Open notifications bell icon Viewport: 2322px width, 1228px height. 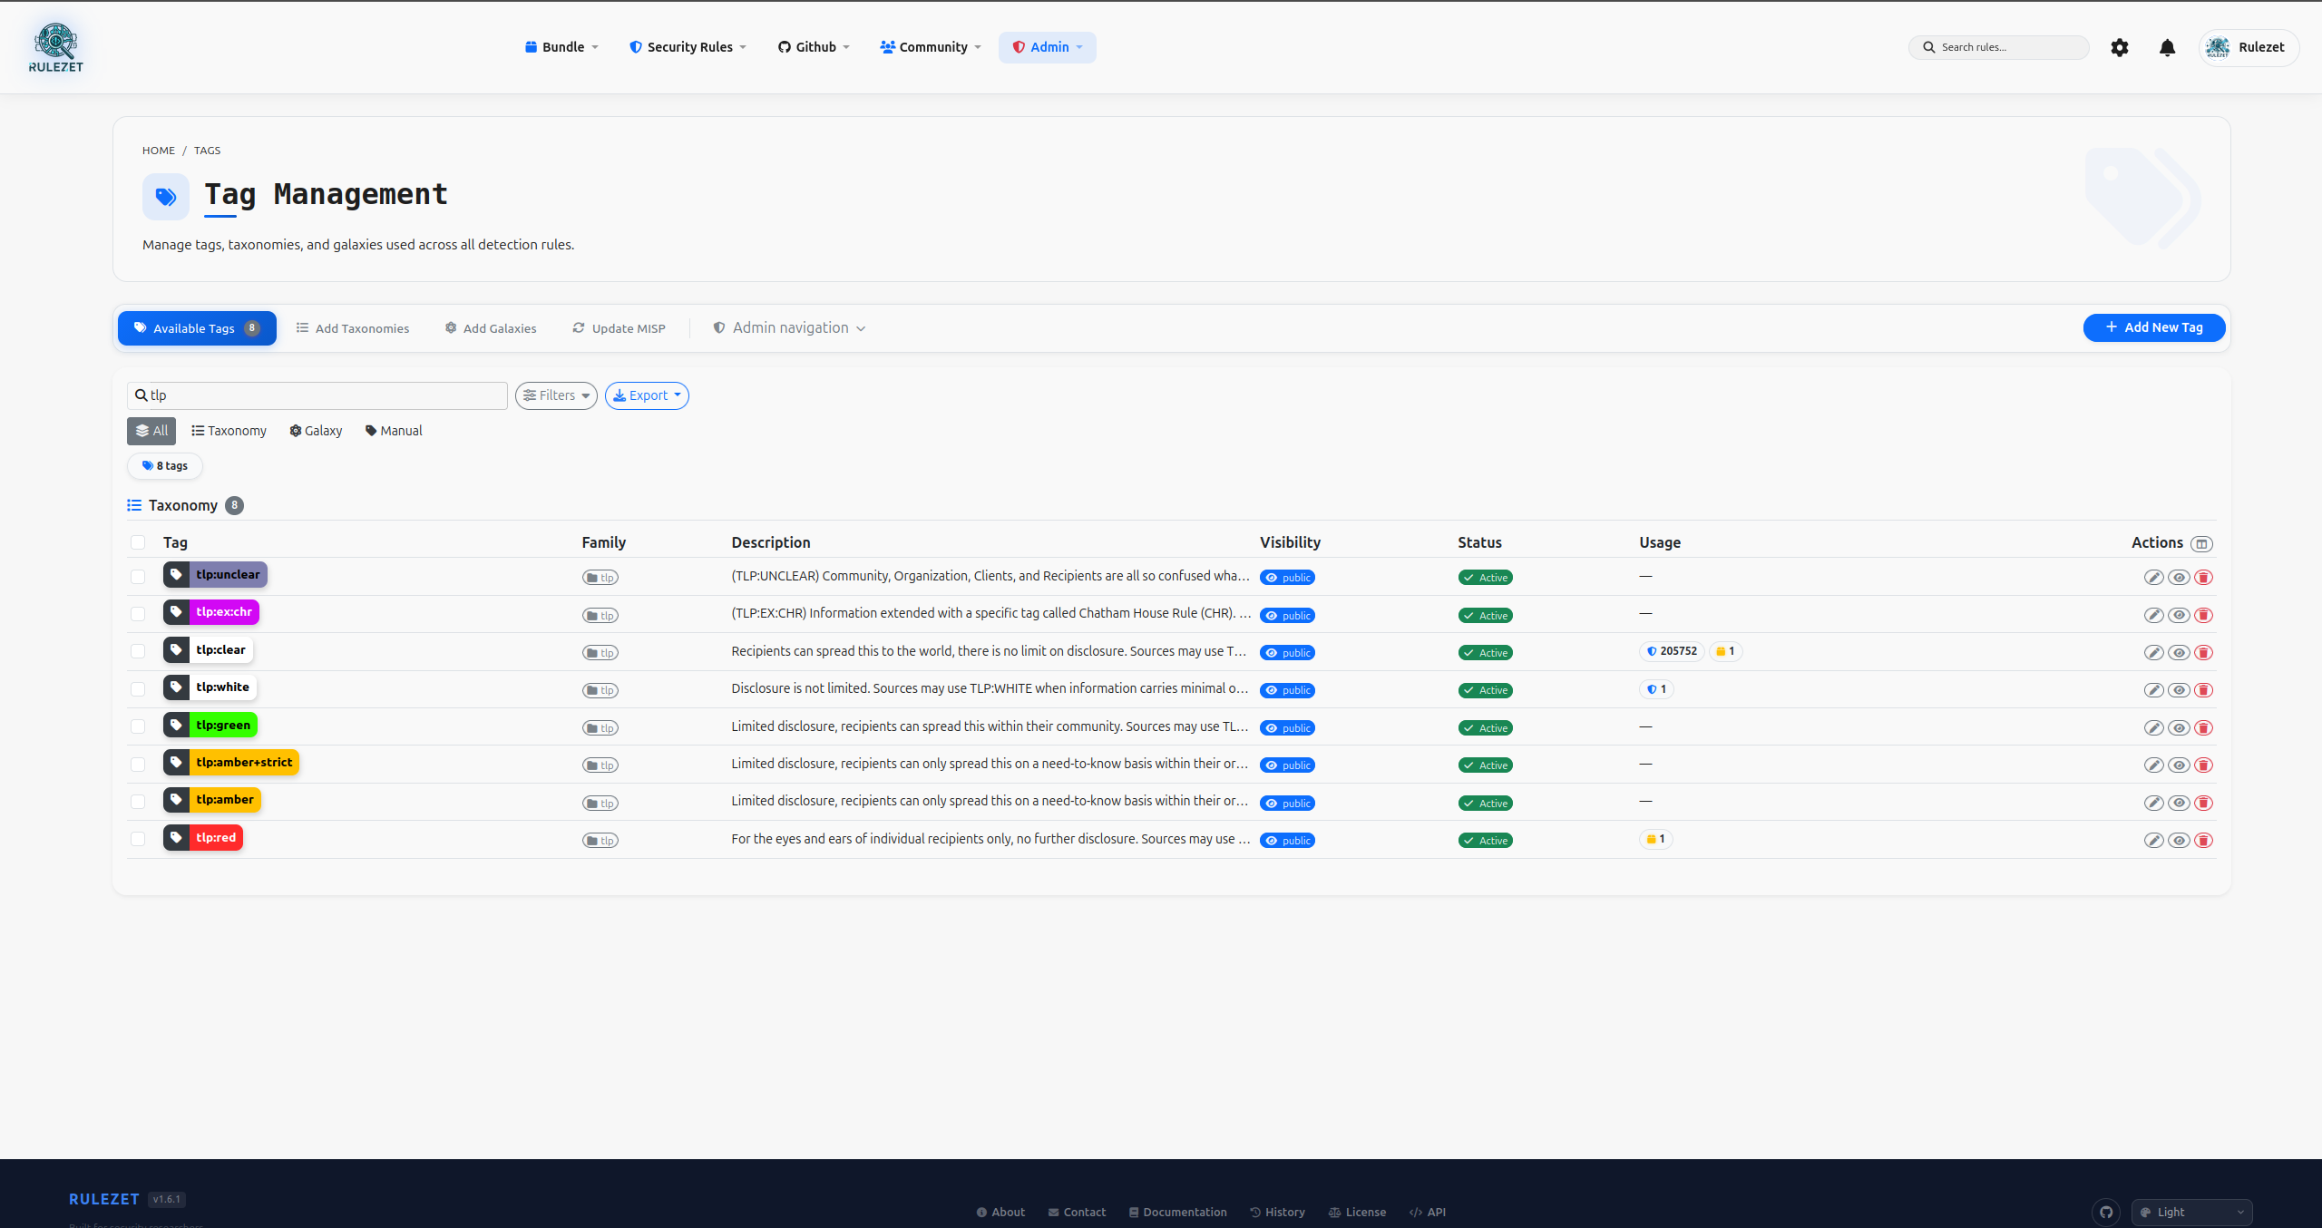point(2167,47)
